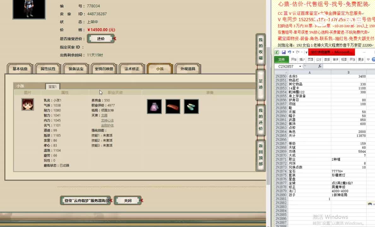The height and width of the screenshot is (227, 375).
Task: Open the 龙神心法 link
Action: pos(107,120)
